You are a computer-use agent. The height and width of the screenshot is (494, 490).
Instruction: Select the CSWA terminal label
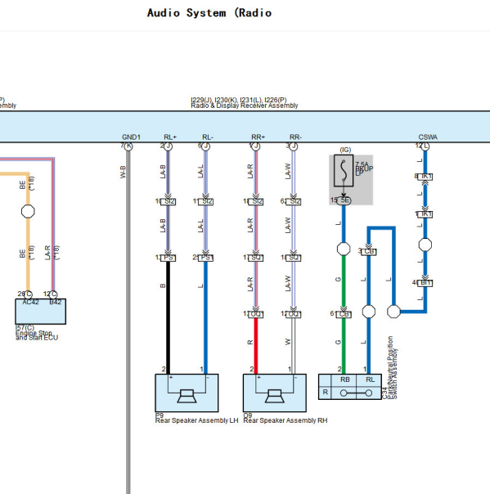pyautogui.click(x=428, y=137)
